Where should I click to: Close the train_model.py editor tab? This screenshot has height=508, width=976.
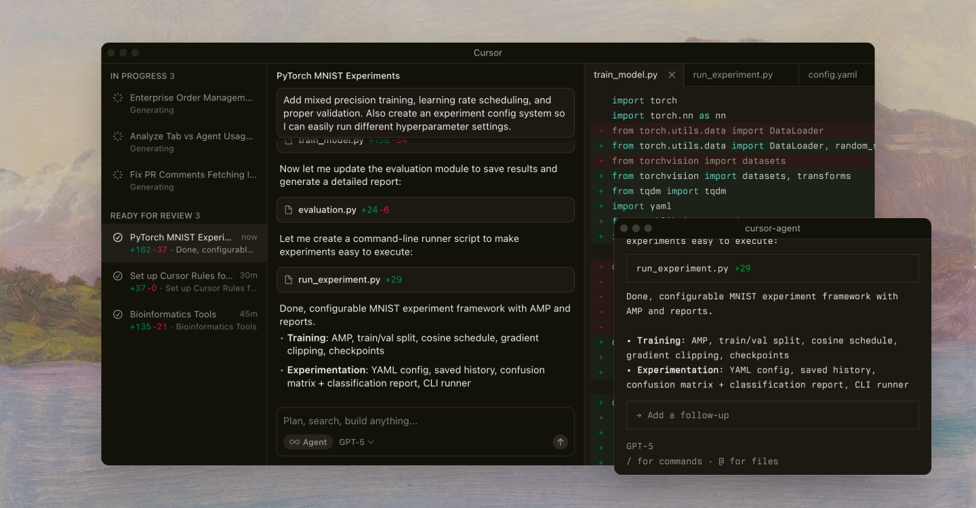pyautogui.click(x=671, y=75)
